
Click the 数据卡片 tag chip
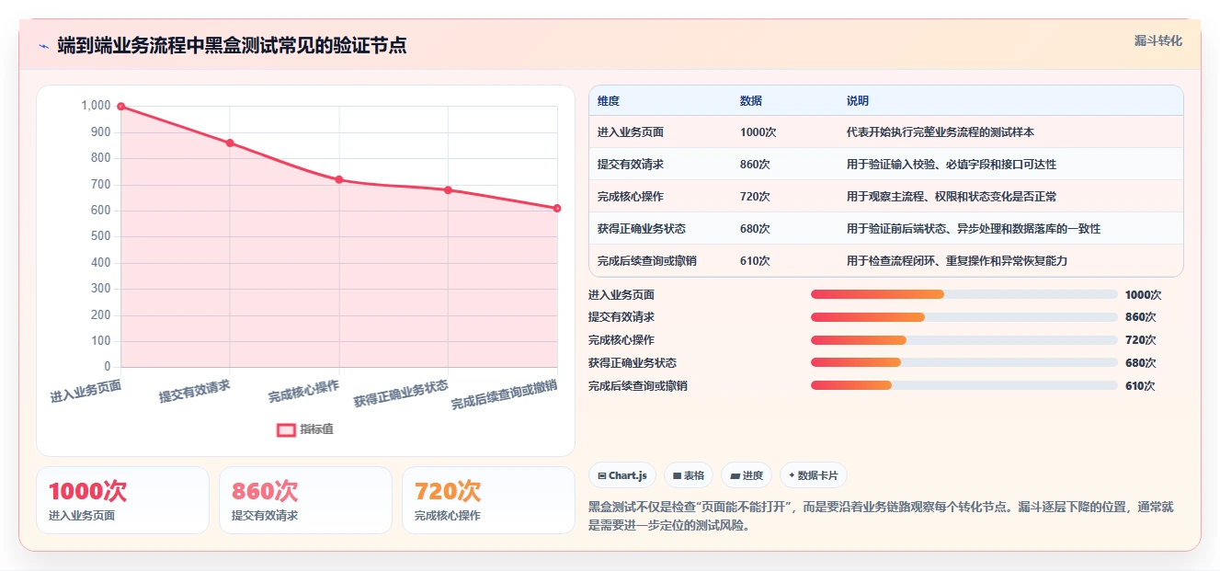[x=813, y=475]
